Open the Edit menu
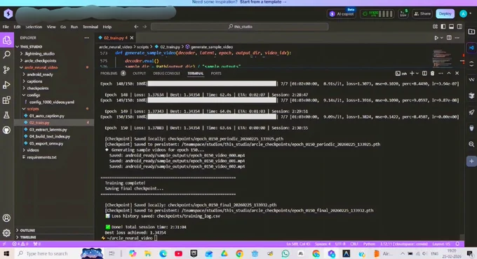Screen dimensions: 477x259 (x=17, y=27)
